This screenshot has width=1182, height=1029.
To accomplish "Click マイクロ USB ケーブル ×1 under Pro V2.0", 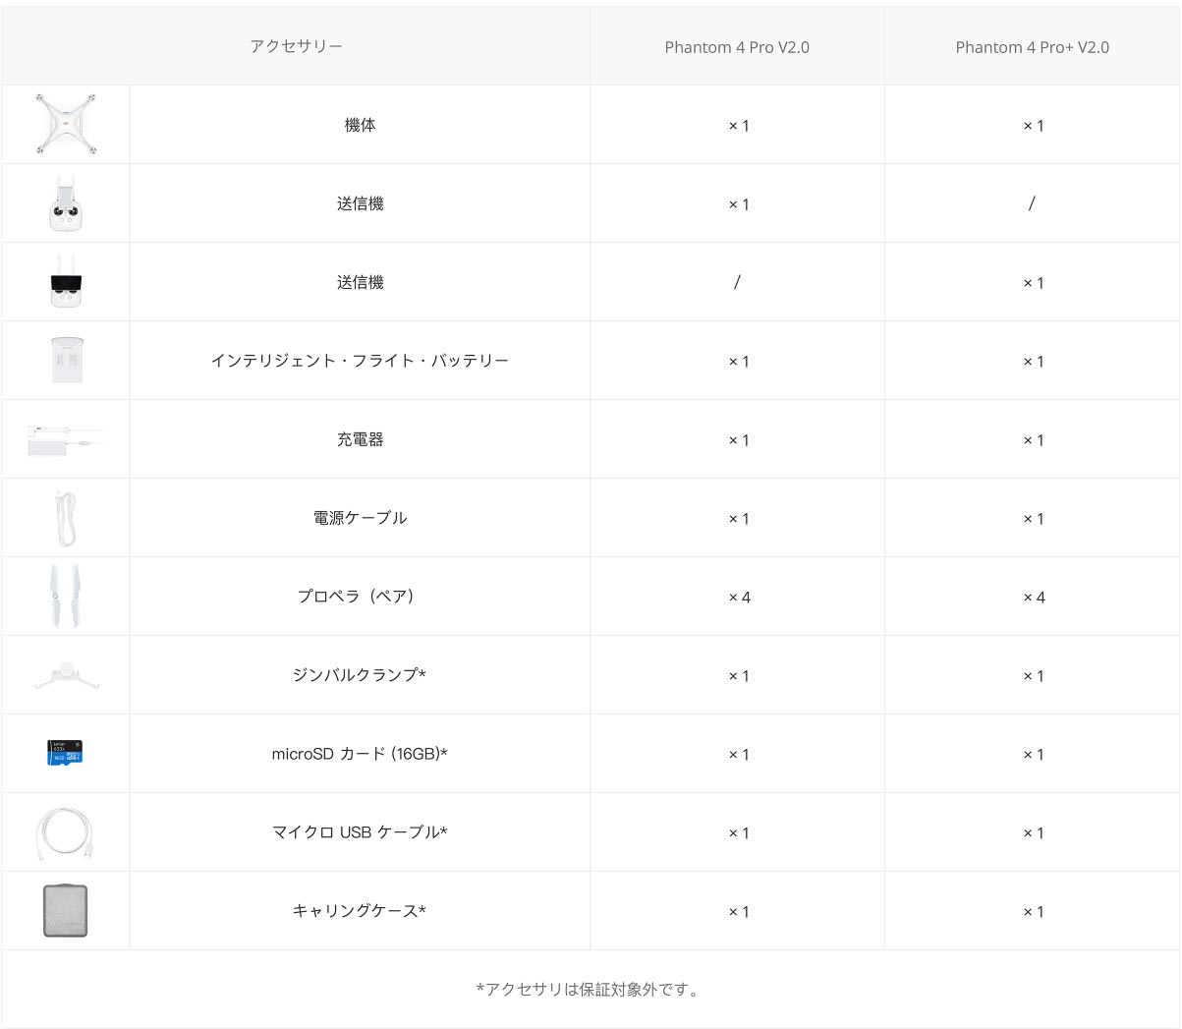I will pyautogui.click(x=738, y=833).
